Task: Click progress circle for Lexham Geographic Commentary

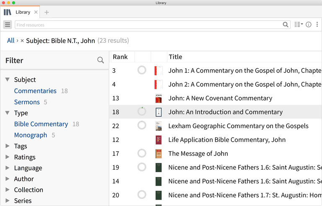Action: 142,125
